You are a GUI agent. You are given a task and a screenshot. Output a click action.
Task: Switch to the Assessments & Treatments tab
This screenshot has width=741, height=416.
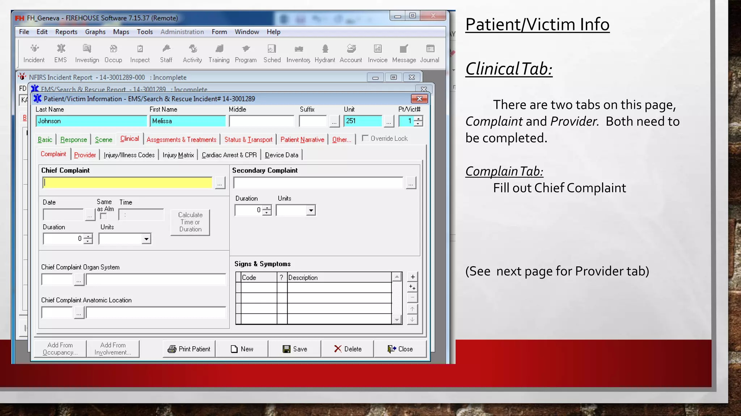coord(181,139)
